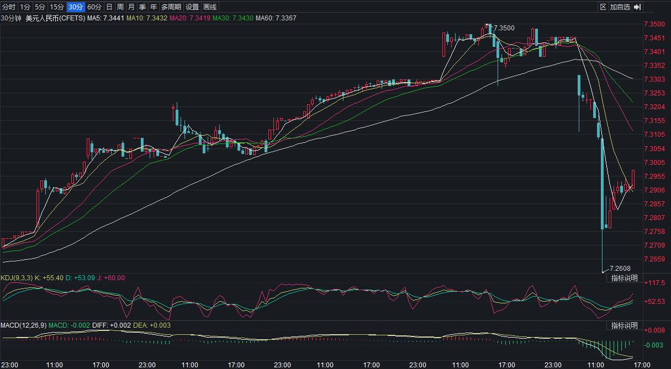The width and height of the screenshot is (671, 369).
Task: Switch to the weekly 周 chart tab
Action: click(x=120, y=7)
